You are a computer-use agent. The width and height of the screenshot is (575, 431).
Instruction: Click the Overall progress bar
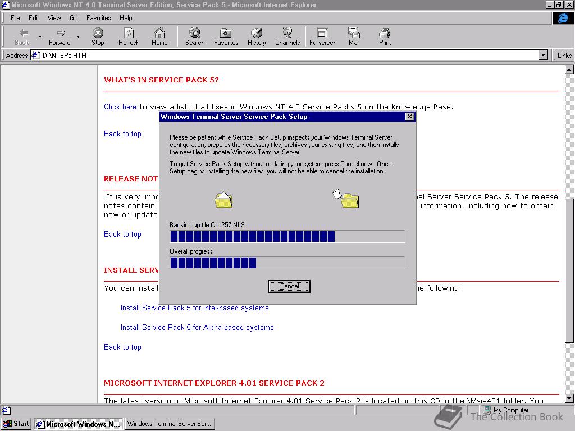pyautogui.click(x=286, y=263)
